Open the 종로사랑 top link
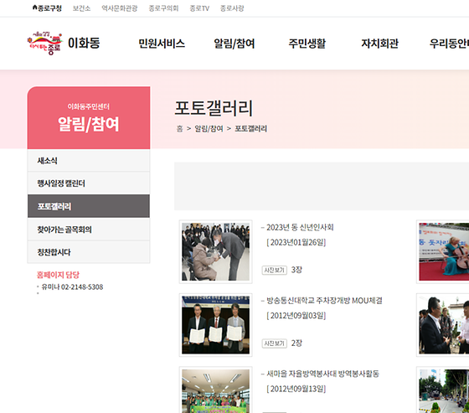469x413 pixels. pos(232,8)
